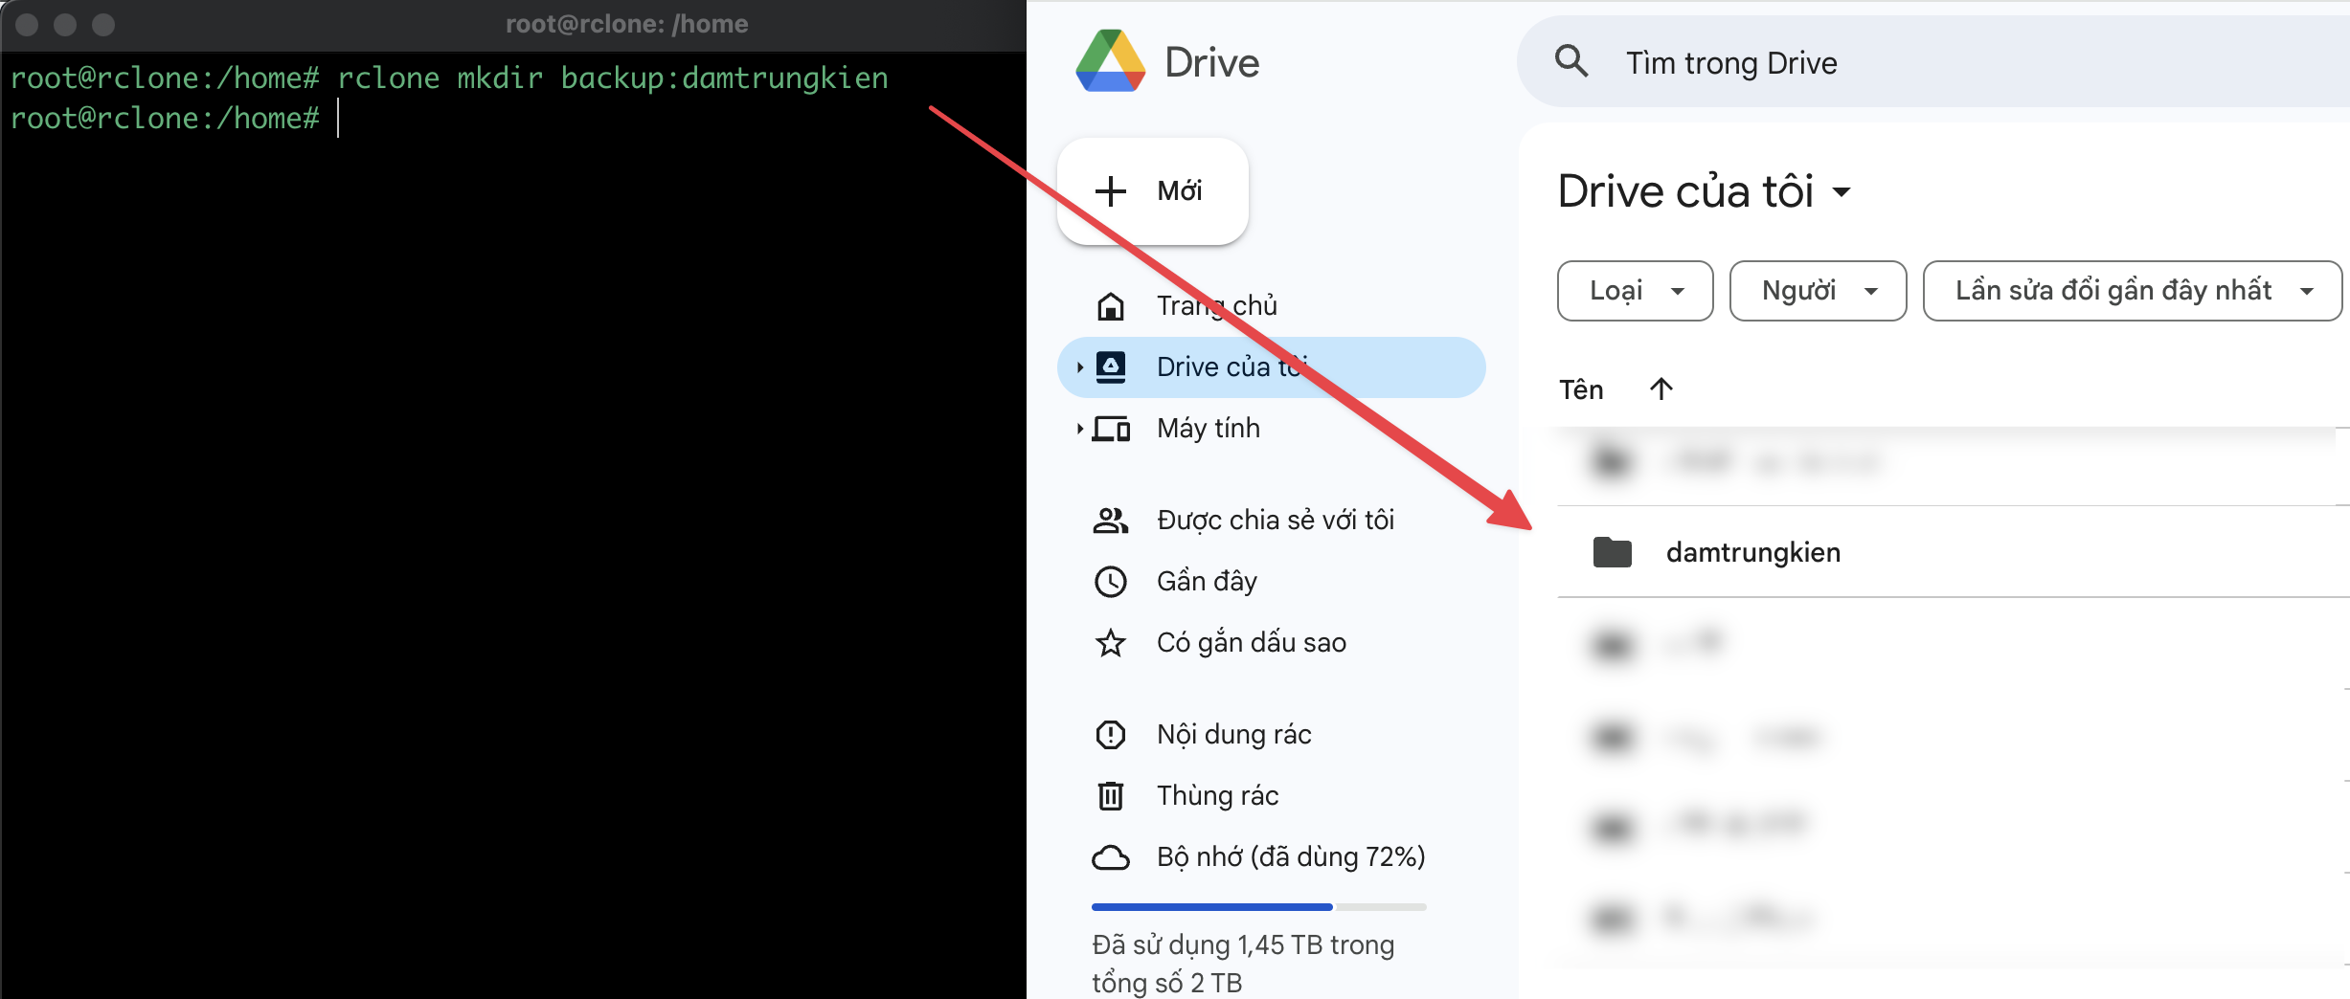
Task: Click the 'Tên' column header
Action: click(x=1581, y=389)
